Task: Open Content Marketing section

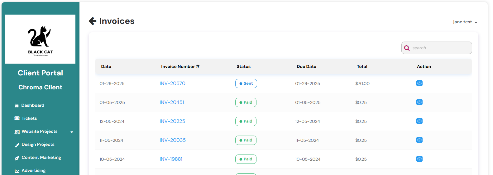Action: [41, 158]
